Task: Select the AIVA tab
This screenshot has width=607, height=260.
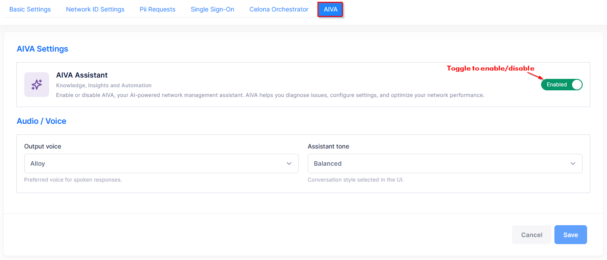Action: pyautogui.click(x=330, y=9)
